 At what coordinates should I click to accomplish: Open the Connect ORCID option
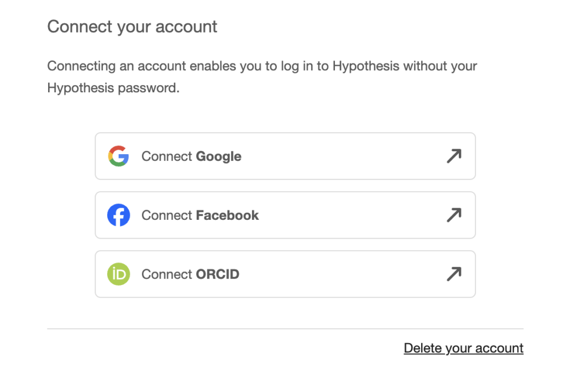coord(285,274)
